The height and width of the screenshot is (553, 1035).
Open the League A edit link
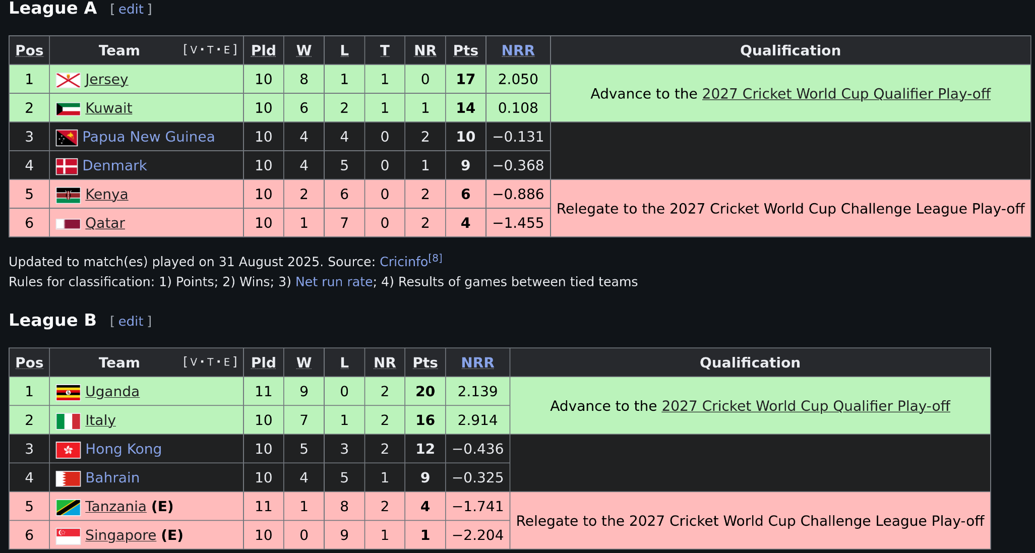click(131, 9)
